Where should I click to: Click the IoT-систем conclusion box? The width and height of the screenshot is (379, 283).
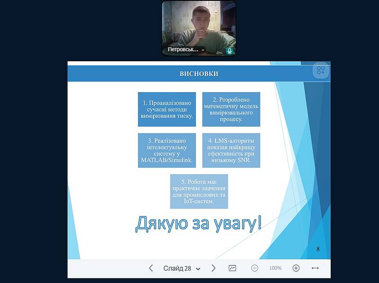[199, 191]
